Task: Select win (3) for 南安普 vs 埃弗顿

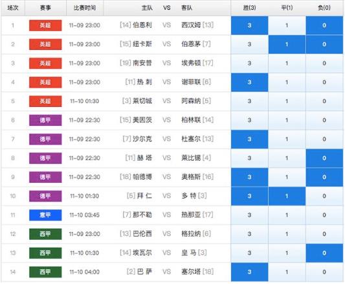Action: tap(249, 64)
